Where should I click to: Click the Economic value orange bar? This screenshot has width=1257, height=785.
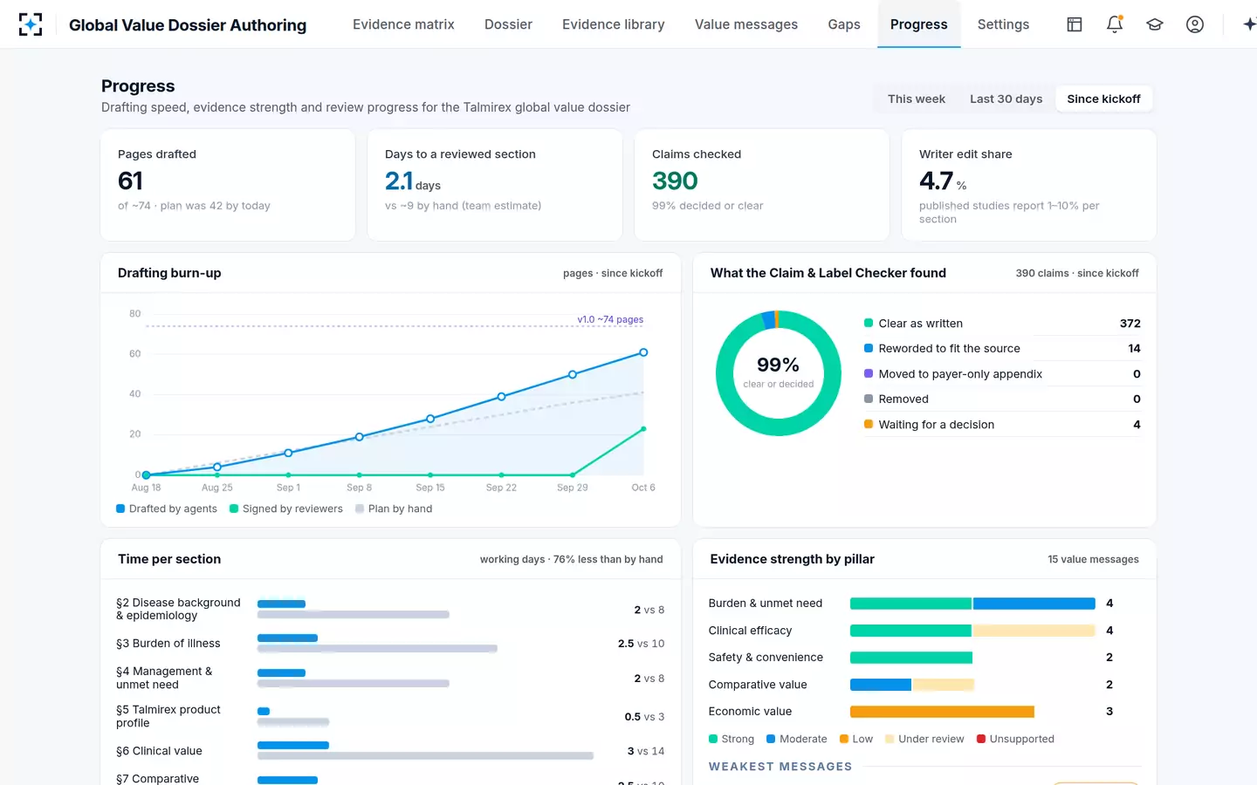[x=942, y=712]
